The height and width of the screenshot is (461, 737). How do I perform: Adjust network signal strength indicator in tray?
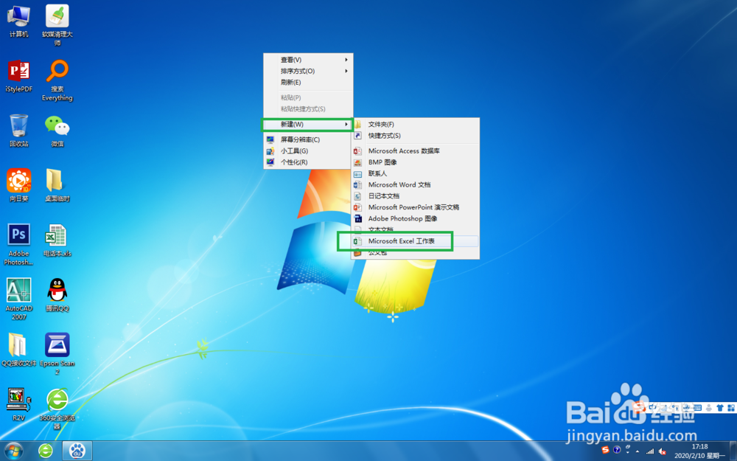(651, 451)
